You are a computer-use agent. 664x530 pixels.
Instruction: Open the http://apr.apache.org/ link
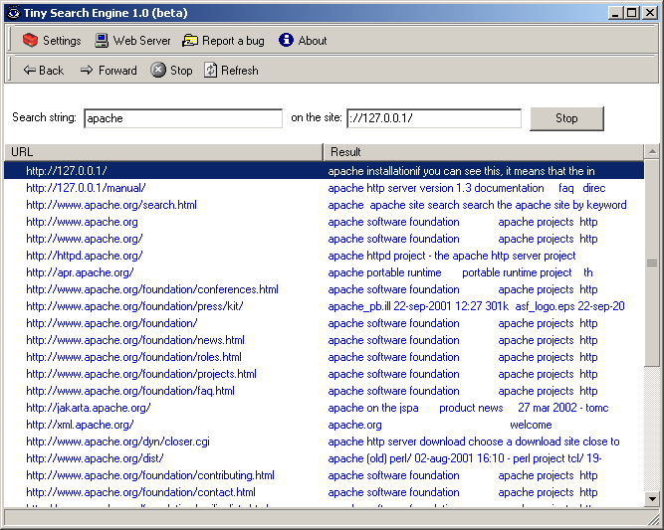[x=80, y=272]
